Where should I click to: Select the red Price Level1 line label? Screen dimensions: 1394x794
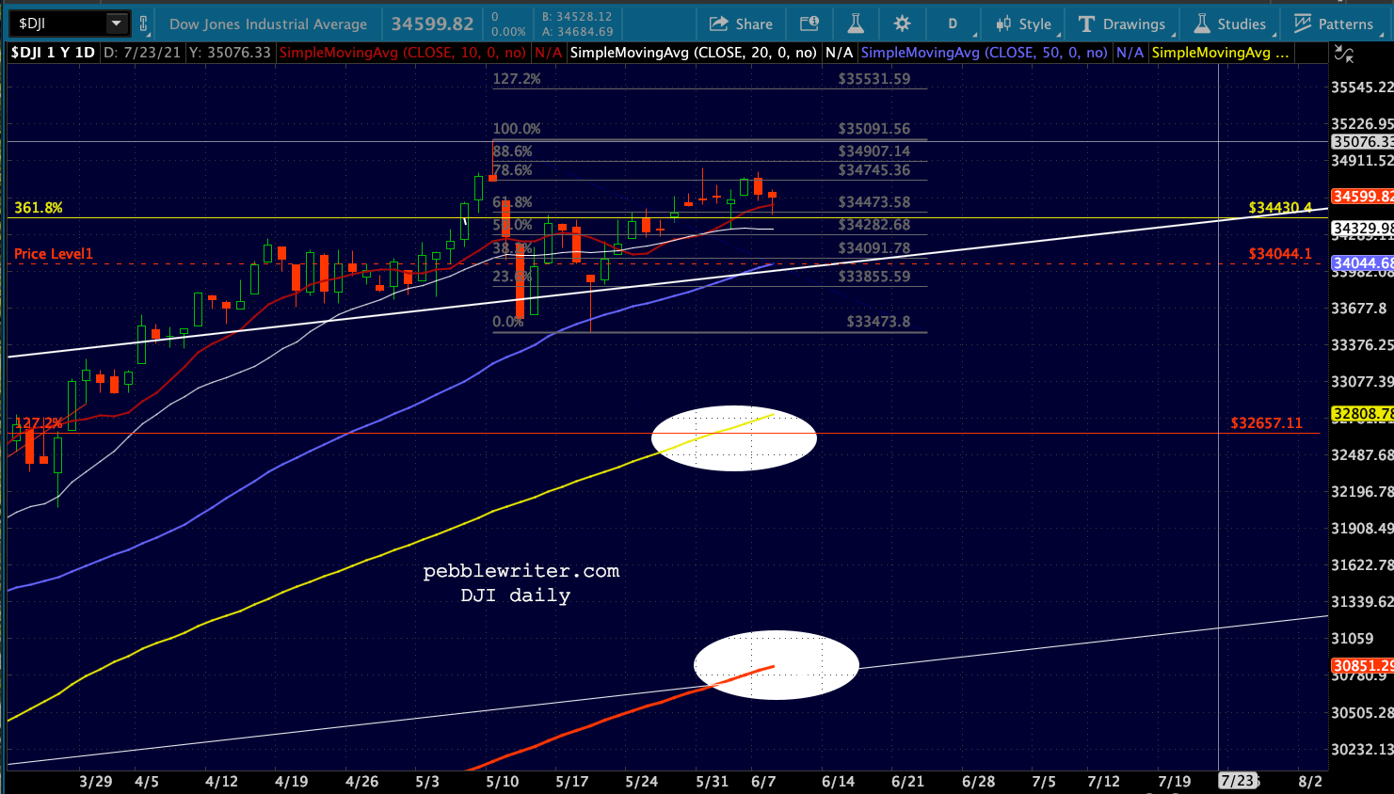(54, 254)
